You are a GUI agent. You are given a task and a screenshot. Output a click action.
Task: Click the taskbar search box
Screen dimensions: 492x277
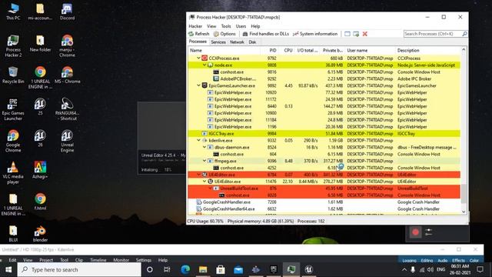(79, 269)
